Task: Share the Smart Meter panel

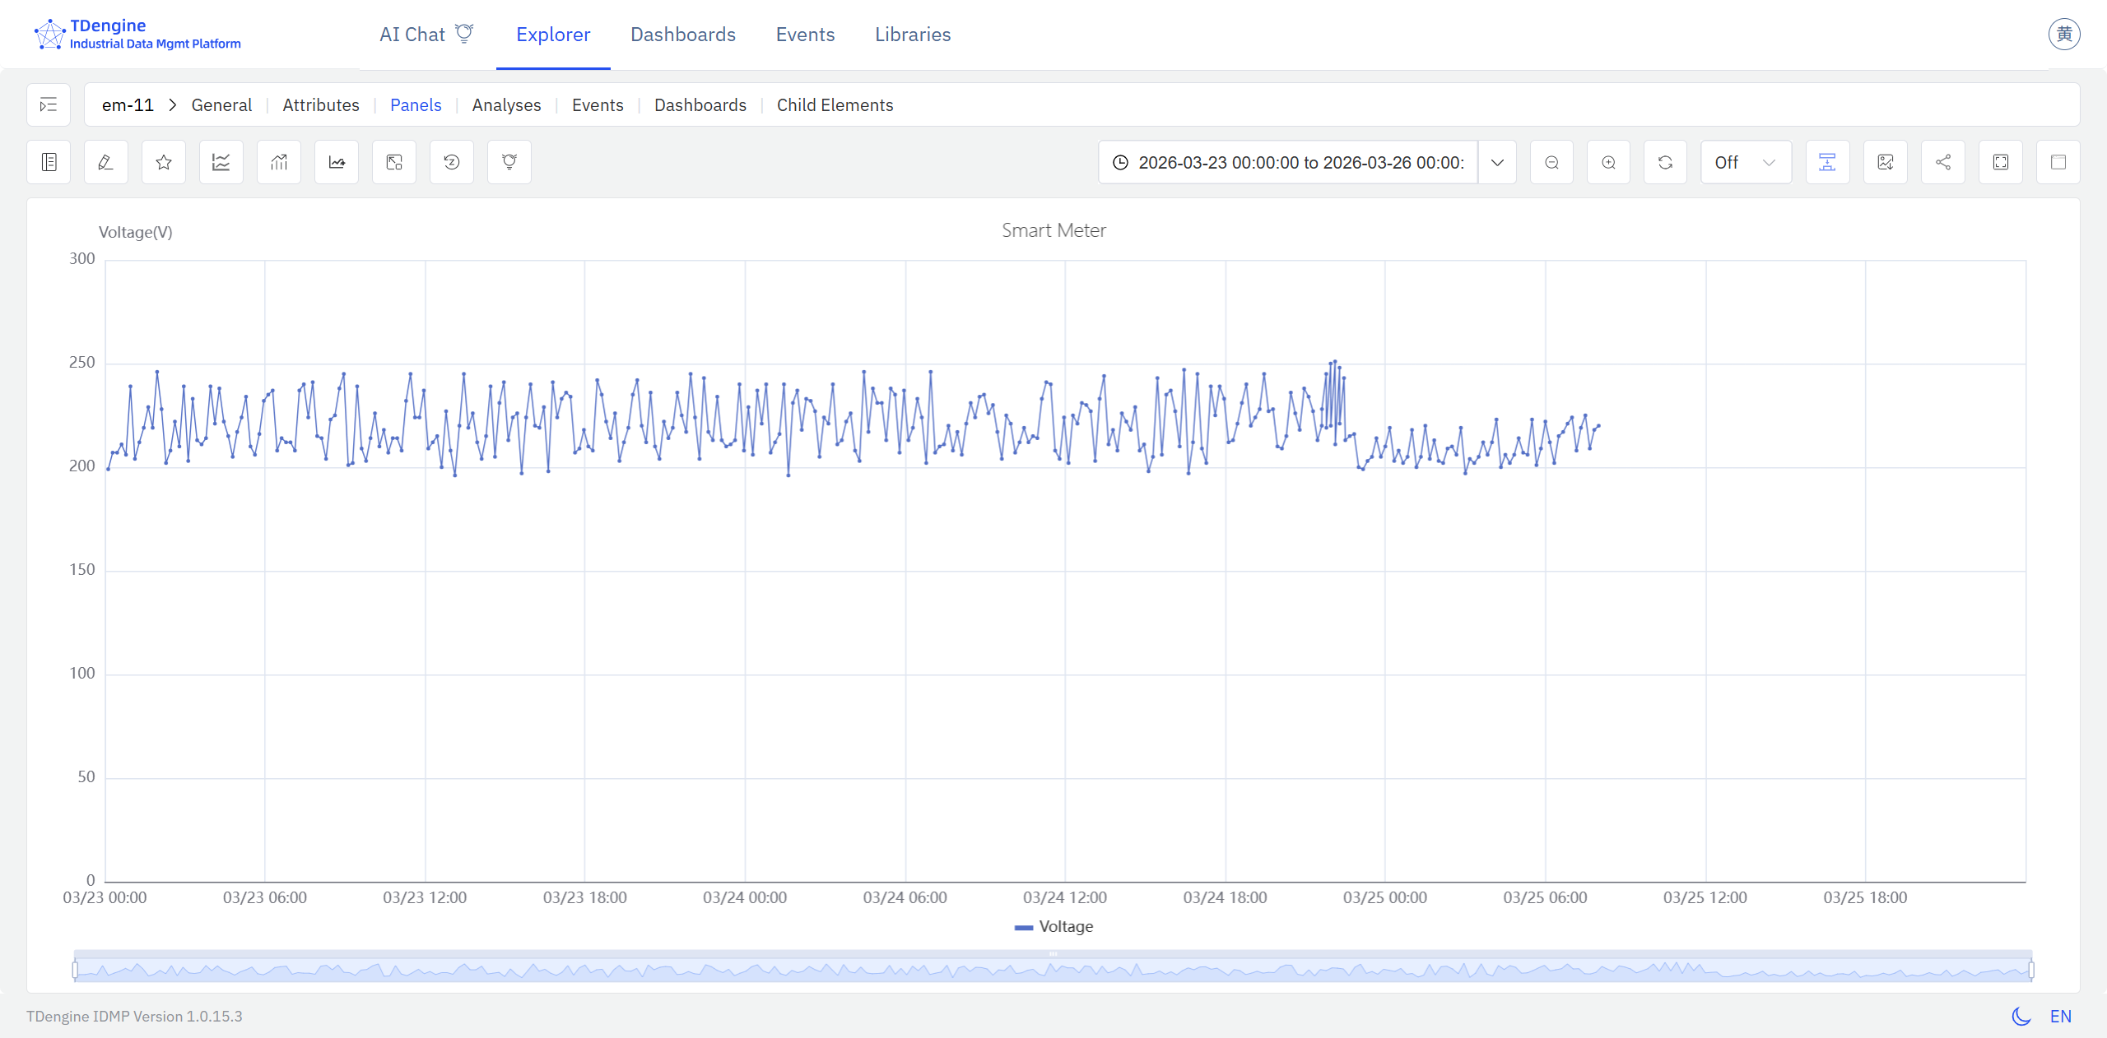Action: (1942, 162)
